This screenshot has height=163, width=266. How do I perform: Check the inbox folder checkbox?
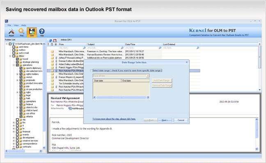(14, 56)
